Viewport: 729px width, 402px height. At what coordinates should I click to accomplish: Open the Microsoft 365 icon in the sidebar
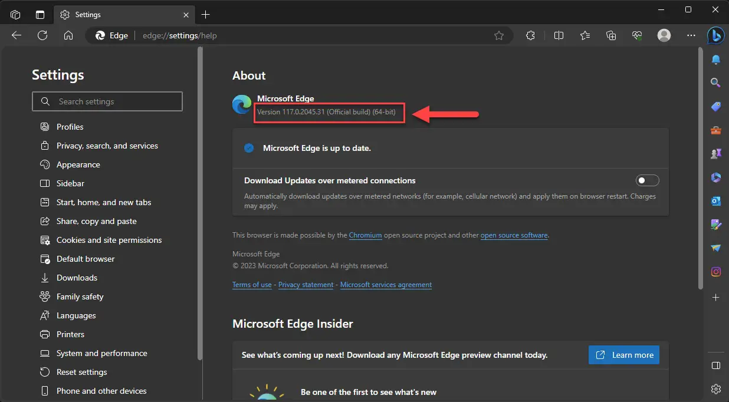716,177
